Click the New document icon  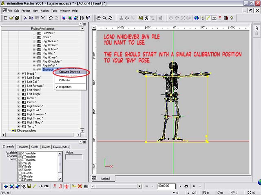pyautogui.click(x=5, y=18)
